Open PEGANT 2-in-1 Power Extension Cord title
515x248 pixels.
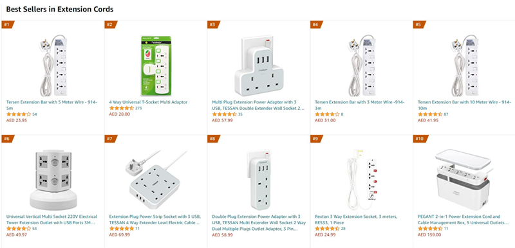coord(463,220)
